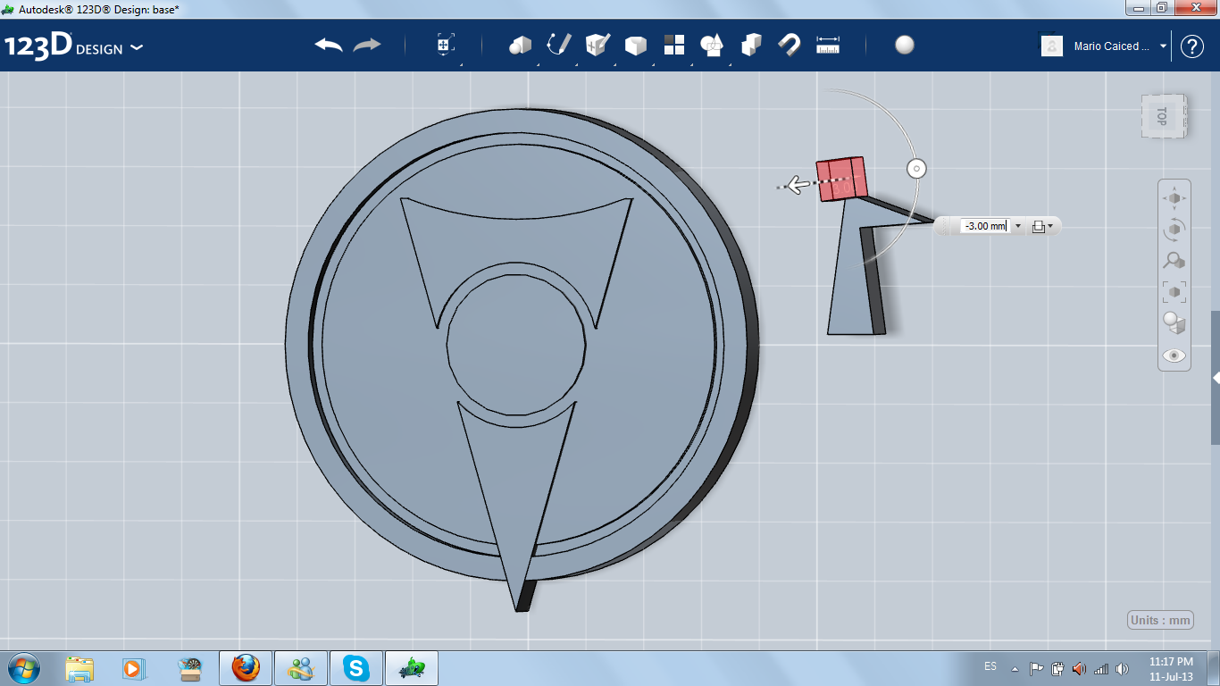Screen dimensions: 1220x686
Task: Select the Zoom magnifier tool
Action: (x=1174, y=261)
